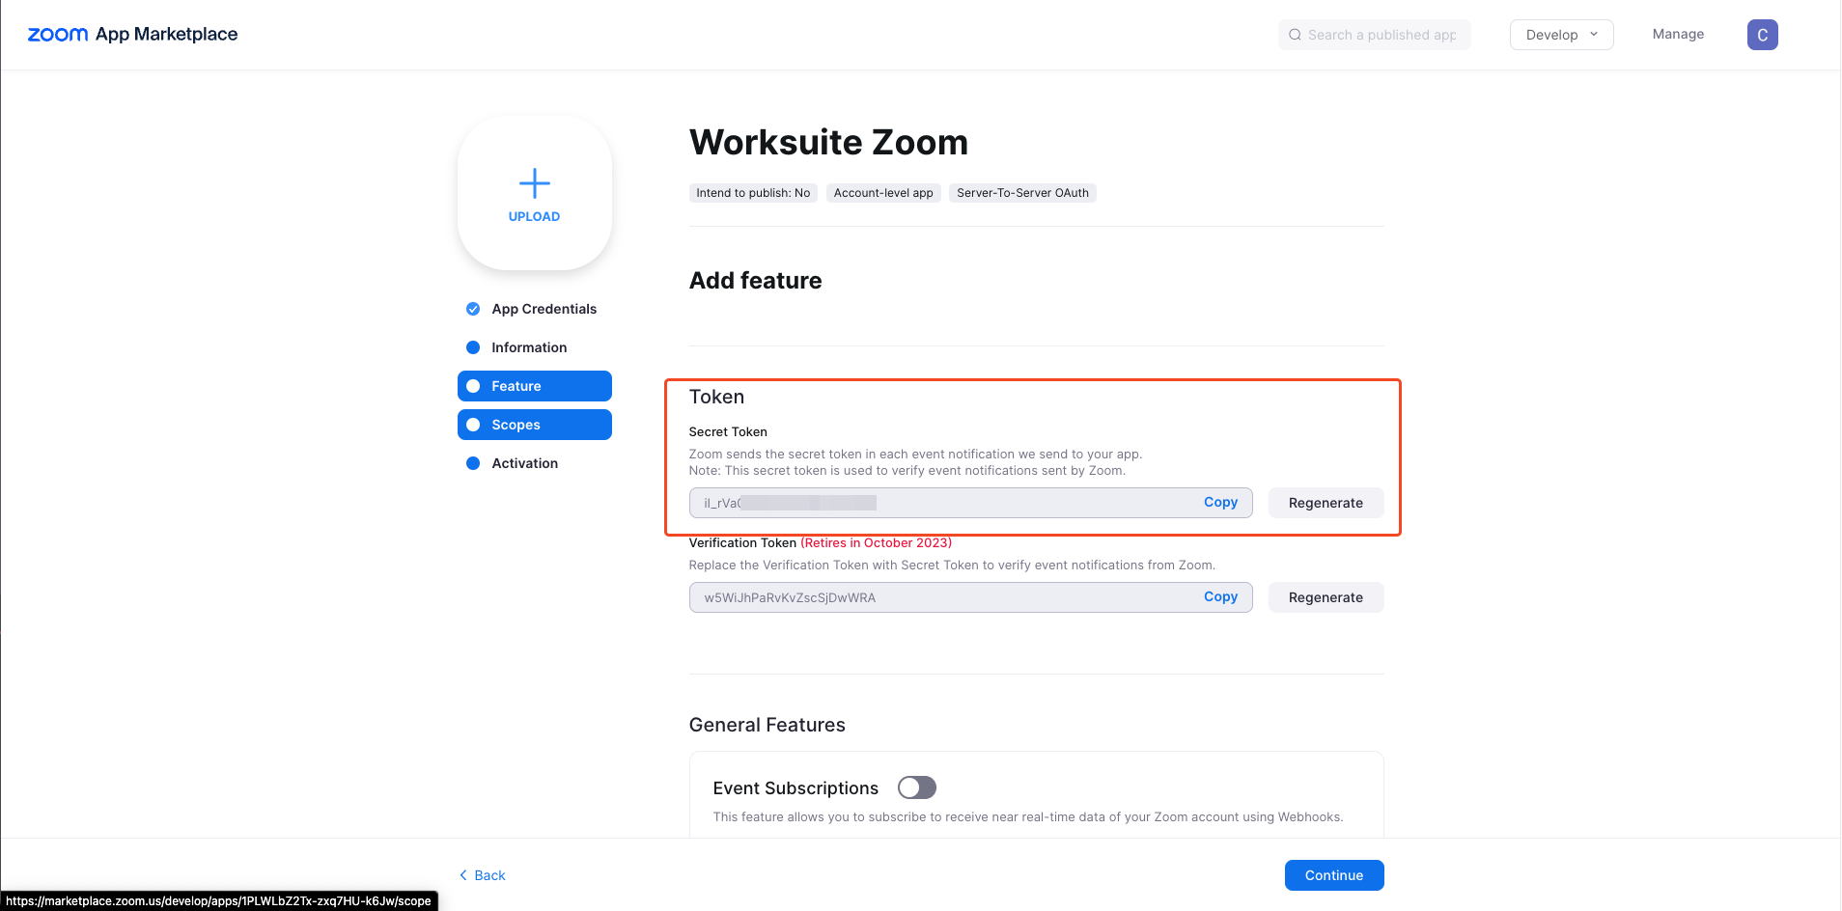The width and height of the screenshot is (1842, 911).
Task: Copy the Verification Token
Action: (1220, 597)
